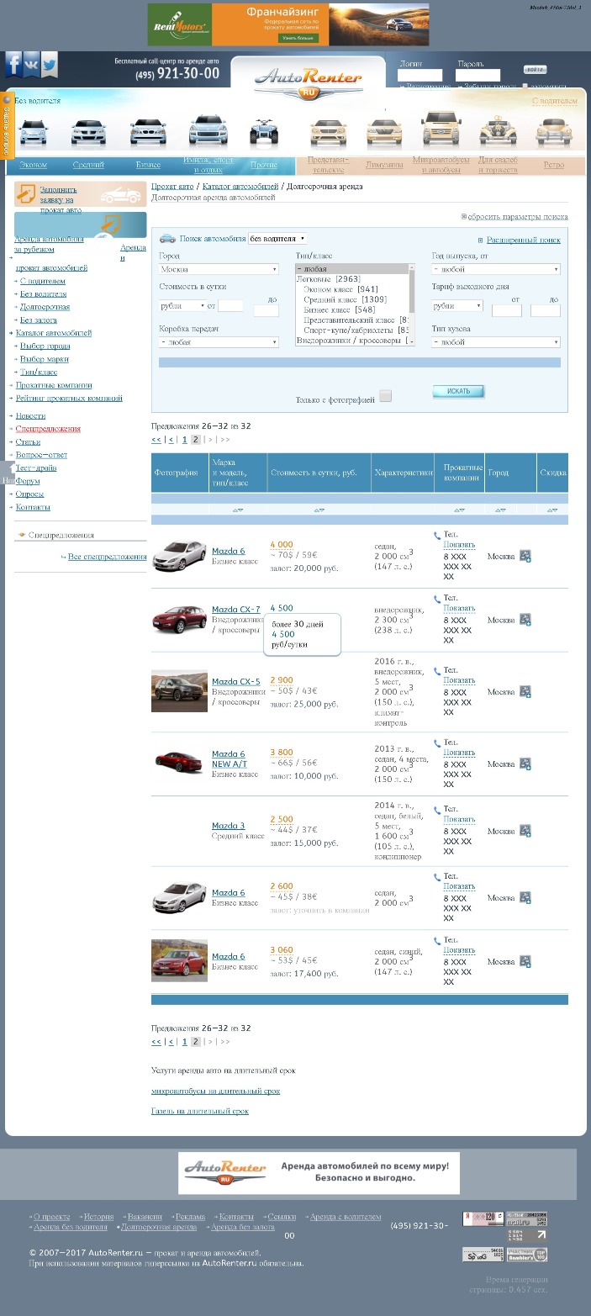
Task: Select the Имидж, спорт SUV icon
Action: click(208, 130)
